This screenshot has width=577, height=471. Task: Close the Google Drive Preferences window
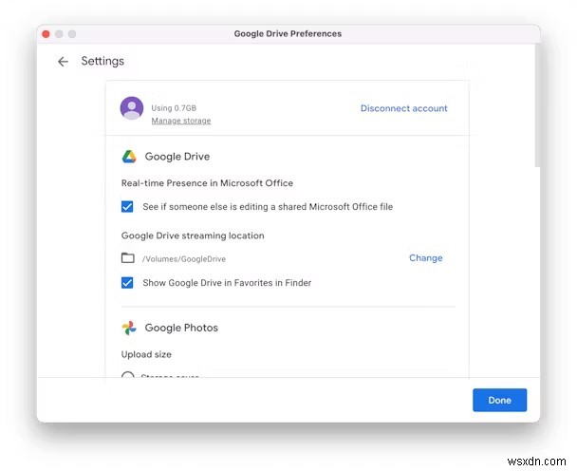[x=46, y=34]
